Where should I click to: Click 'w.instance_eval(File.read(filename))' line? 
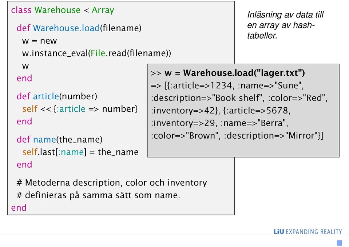[96, 53]
